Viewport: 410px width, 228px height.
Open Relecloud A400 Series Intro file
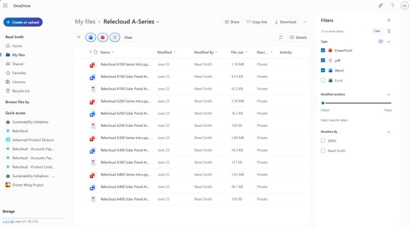[126, 174]
